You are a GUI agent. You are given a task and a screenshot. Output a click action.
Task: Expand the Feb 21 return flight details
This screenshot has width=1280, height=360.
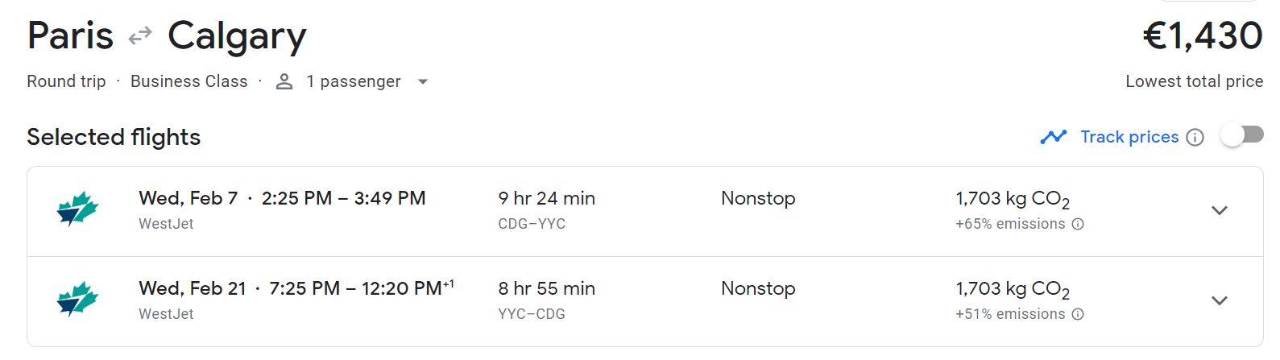tap(1220, 301)
